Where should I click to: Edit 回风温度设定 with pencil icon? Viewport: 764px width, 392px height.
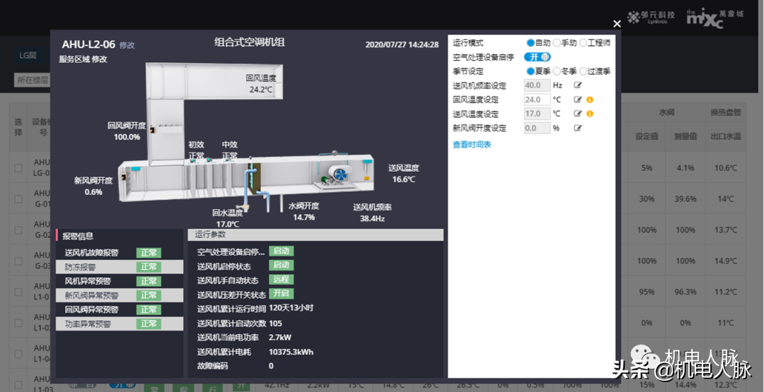[x=577, y=99]
